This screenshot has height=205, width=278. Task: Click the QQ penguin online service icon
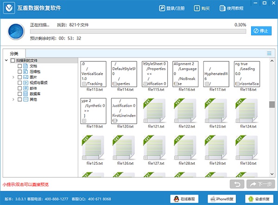[176, 199]
